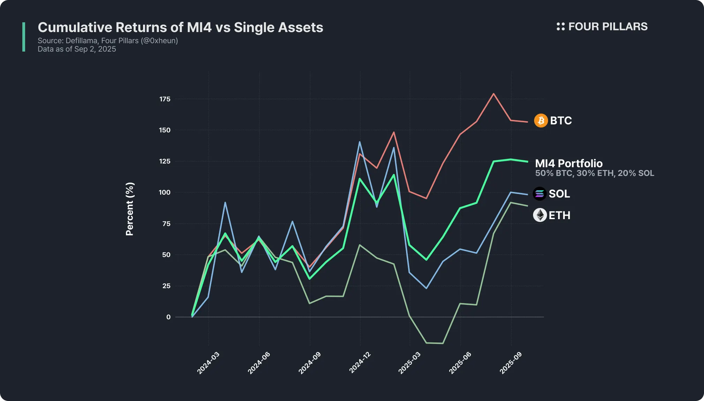Viewport: 704px width, 401px height.
Task: Click the Solana logo icon
Action: tap(539, 194)
